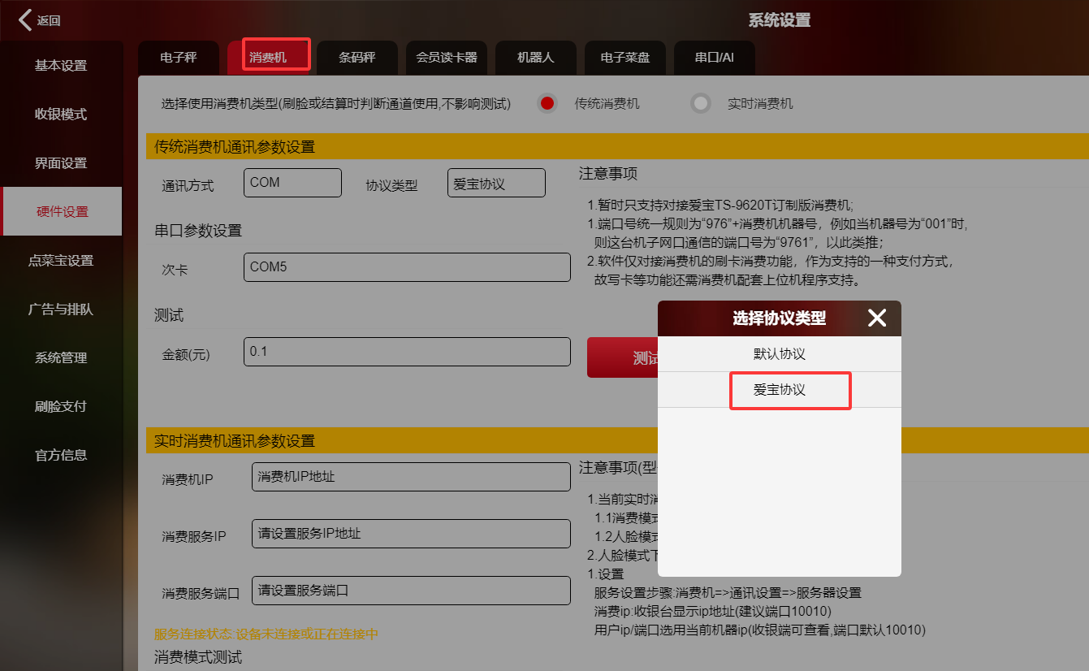Go to the 串口/AI tab

pyautogui.click(x=714, y=58)
